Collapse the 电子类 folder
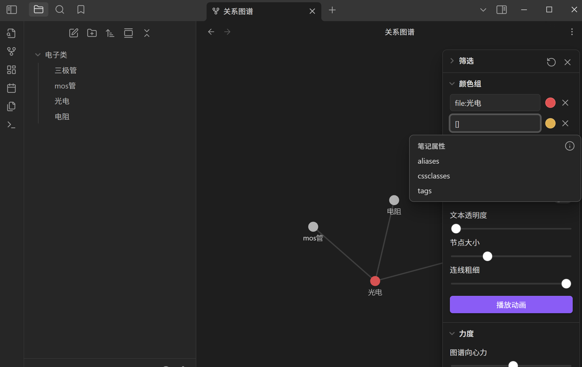This screenshot has width=582, height=367. pos(38,55)
